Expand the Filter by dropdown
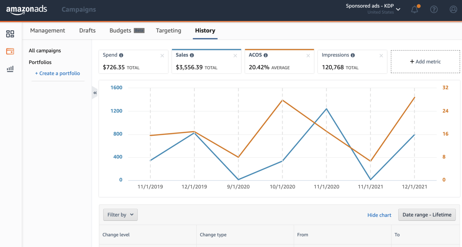 tap(120, 215)
